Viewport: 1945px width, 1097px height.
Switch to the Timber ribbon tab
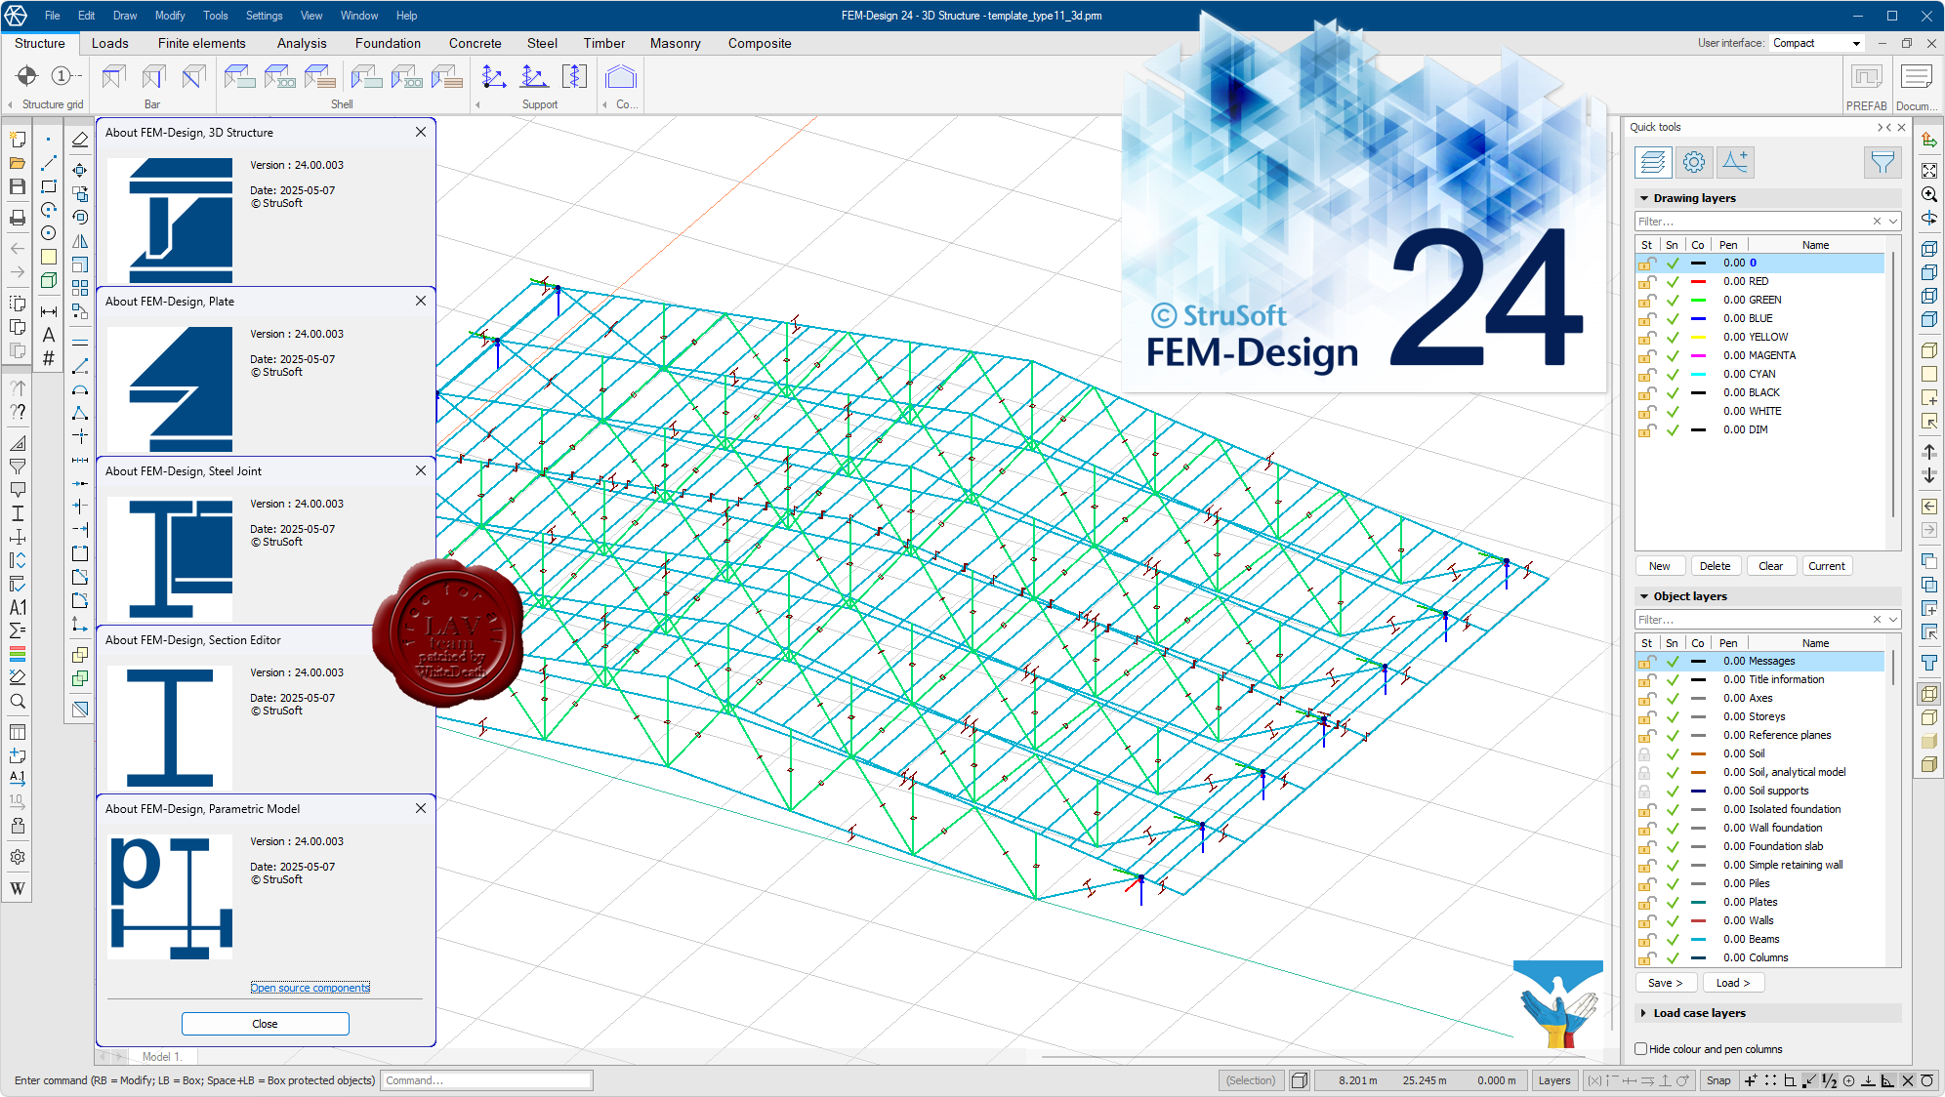(604, 43)
